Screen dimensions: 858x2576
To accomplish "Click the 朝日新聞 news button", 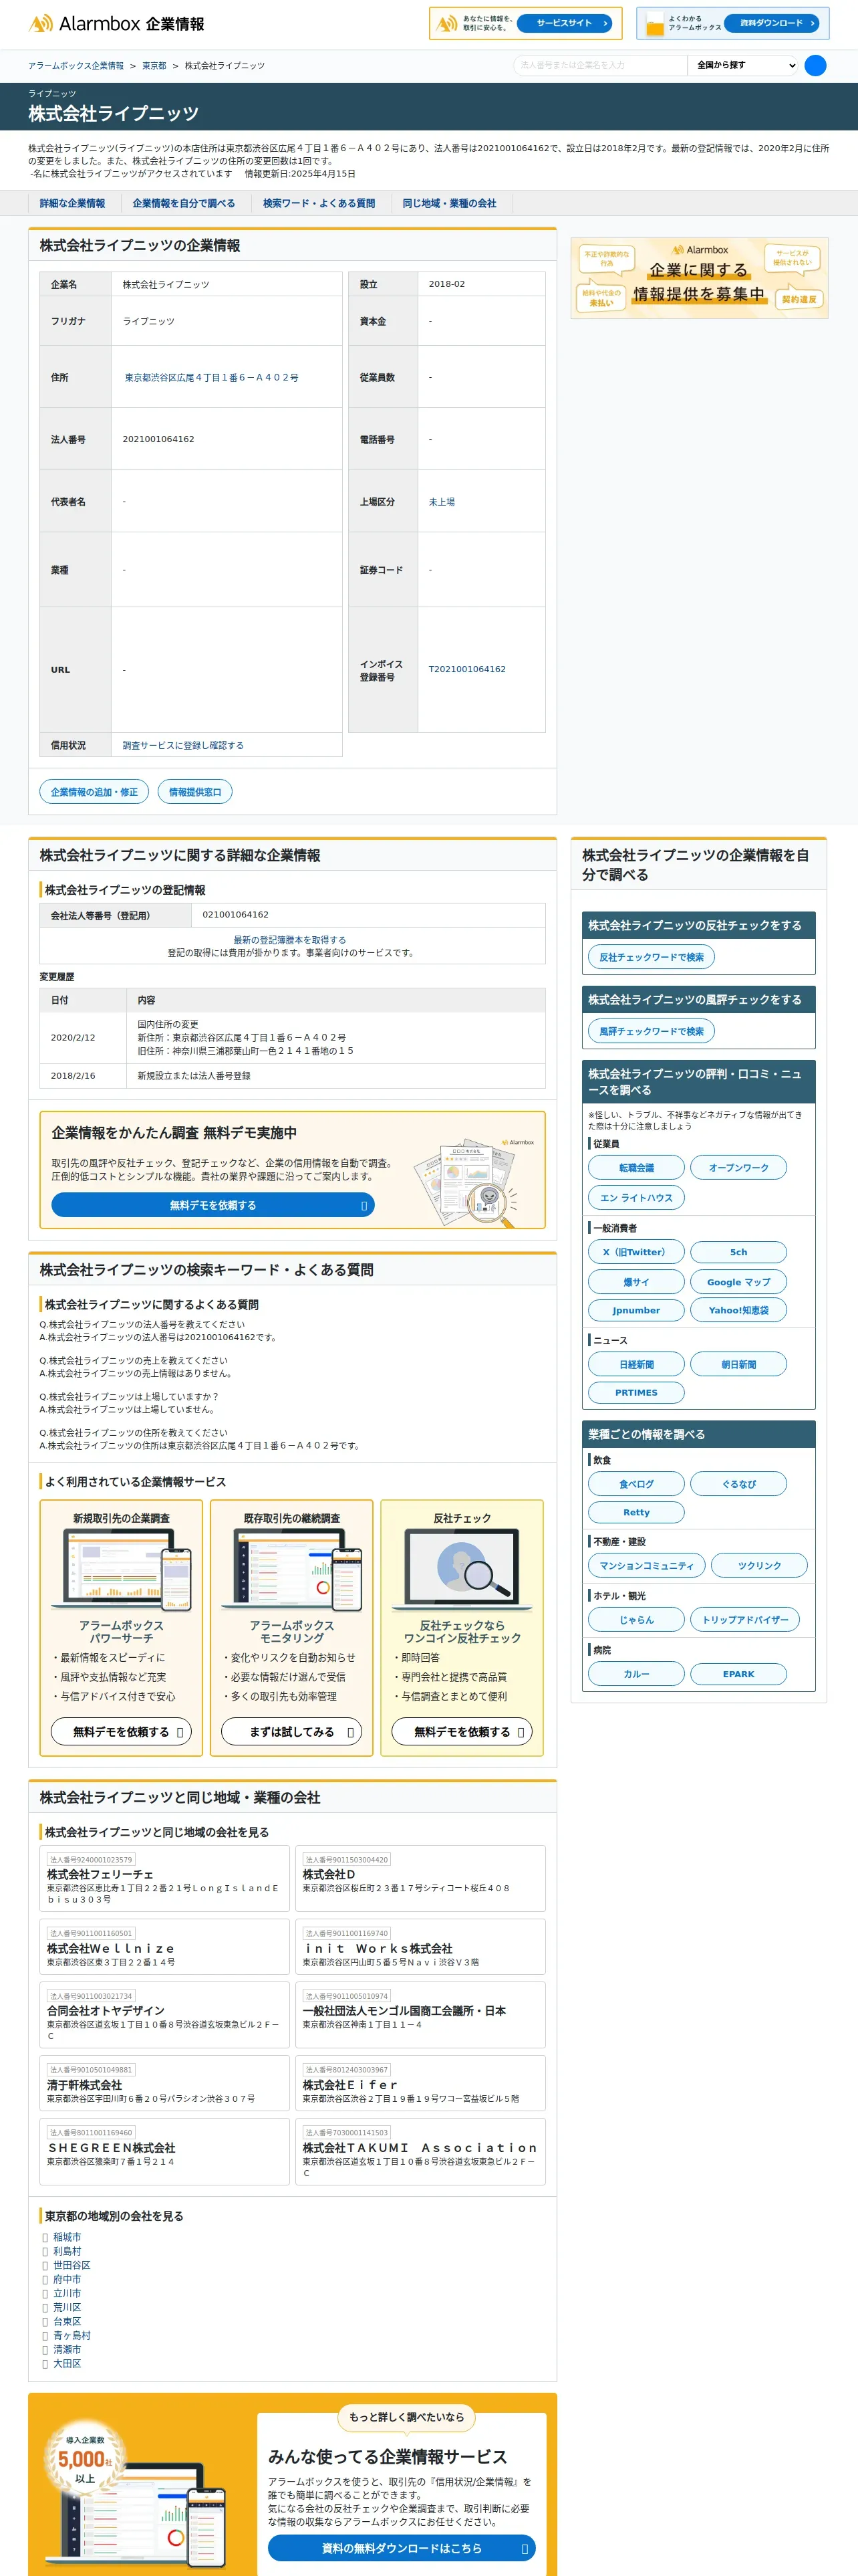I will (x=739, y=1364).
